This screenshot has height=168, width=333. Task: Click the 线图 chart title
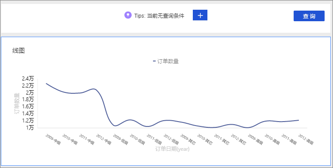click(19, 51)
